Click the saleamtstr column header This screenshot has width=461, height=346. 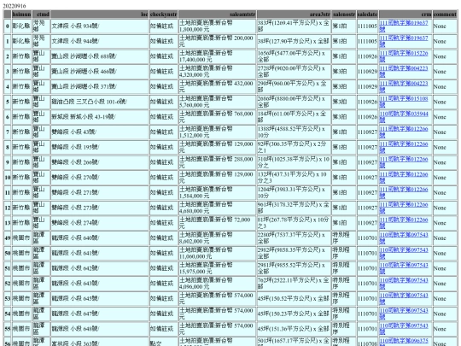point(218,15)
